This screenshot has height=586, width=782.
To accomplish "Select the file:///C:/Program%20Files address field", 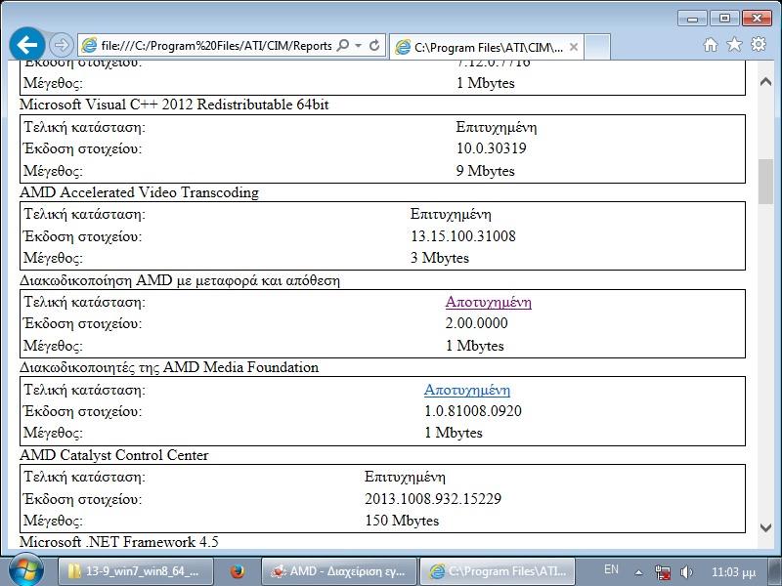I will tap(216, 45).
